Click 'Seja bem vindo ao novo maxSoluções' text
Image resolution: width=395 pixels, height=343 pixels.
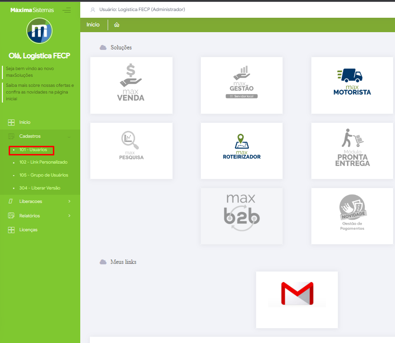point(30,72)
